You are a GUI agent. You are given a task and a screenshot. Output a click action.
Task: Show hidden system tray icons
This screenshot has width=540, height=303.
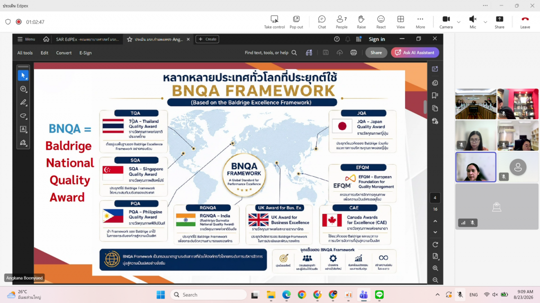pyautogui.click(x=437, y=295)
